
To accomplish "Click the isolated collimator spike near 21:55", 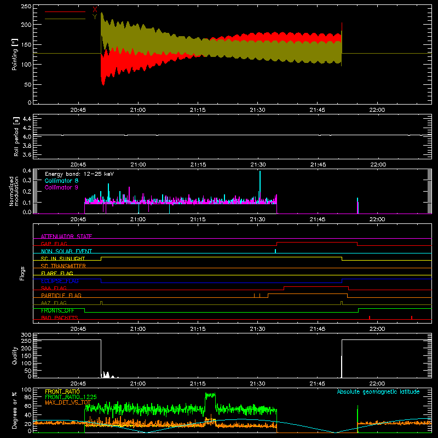I will point(358,205).
